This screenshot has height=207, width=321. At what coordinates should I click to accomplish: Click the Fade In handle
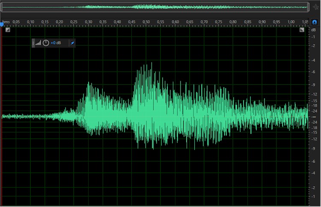[8, 30]
